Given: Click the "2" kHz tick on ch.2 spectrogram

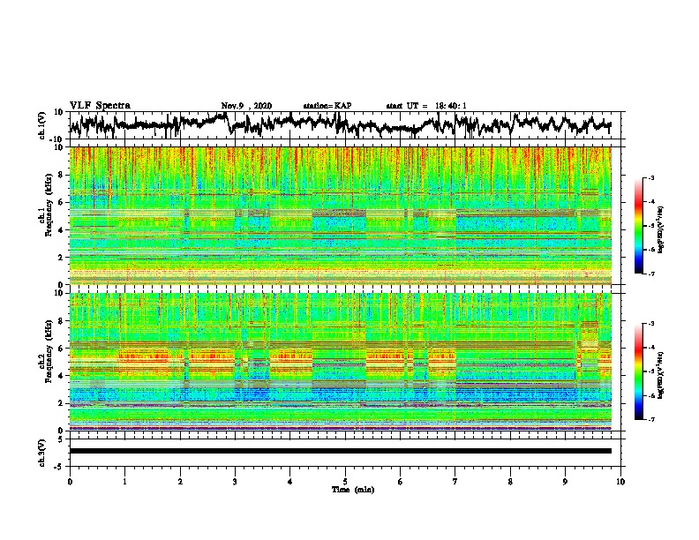Looking at the screenshot, I should 61,403.
